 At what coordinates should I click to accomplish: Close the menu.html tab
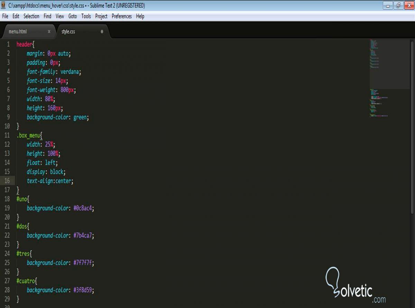[49, 31]
